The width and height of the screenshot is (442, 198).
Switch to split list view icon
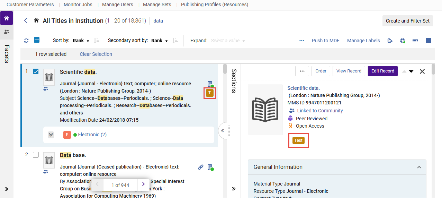(x=415, y=41)
